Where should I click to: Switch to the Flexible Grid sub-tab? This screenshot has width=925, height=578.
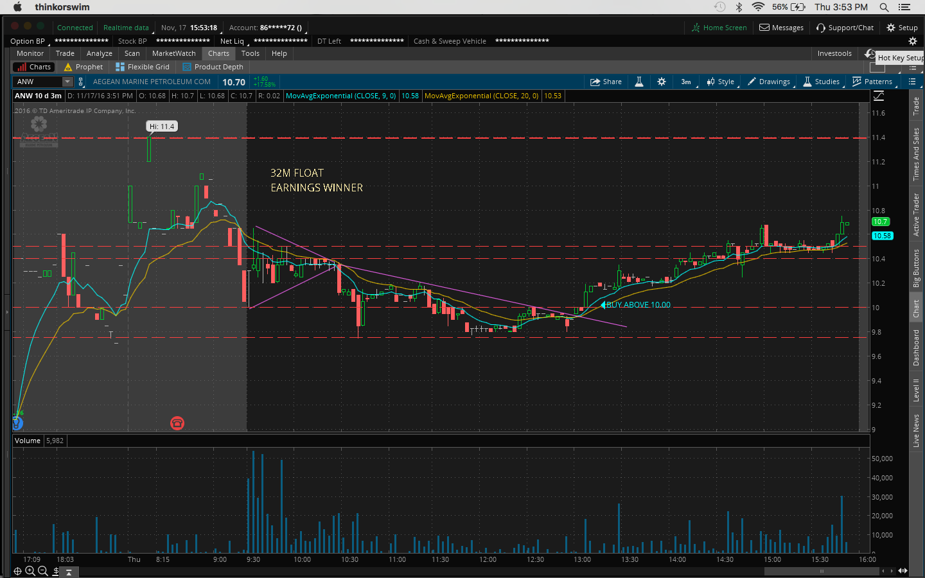click(x=143, y=67)
